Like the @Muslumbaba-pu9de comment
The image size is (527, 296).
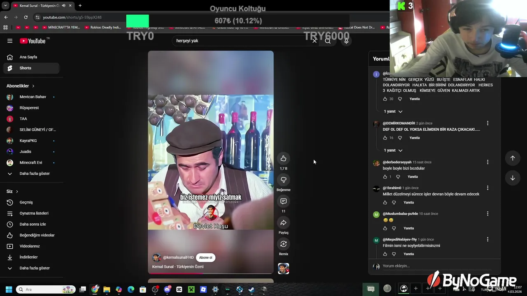(385, 228)
